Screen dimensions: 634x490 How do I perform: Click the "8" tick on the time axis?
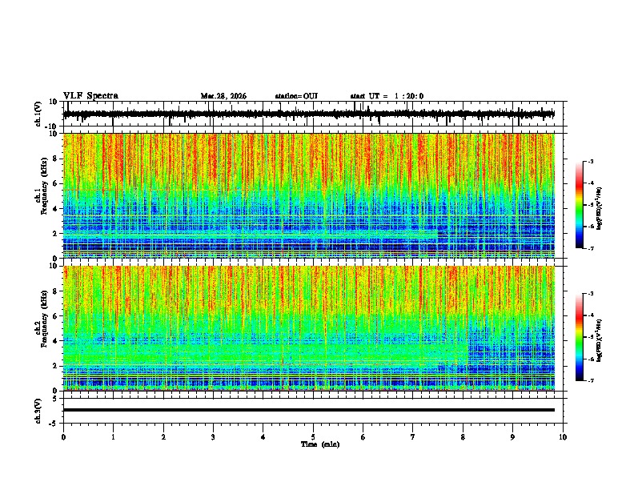(x=463, y=437)
